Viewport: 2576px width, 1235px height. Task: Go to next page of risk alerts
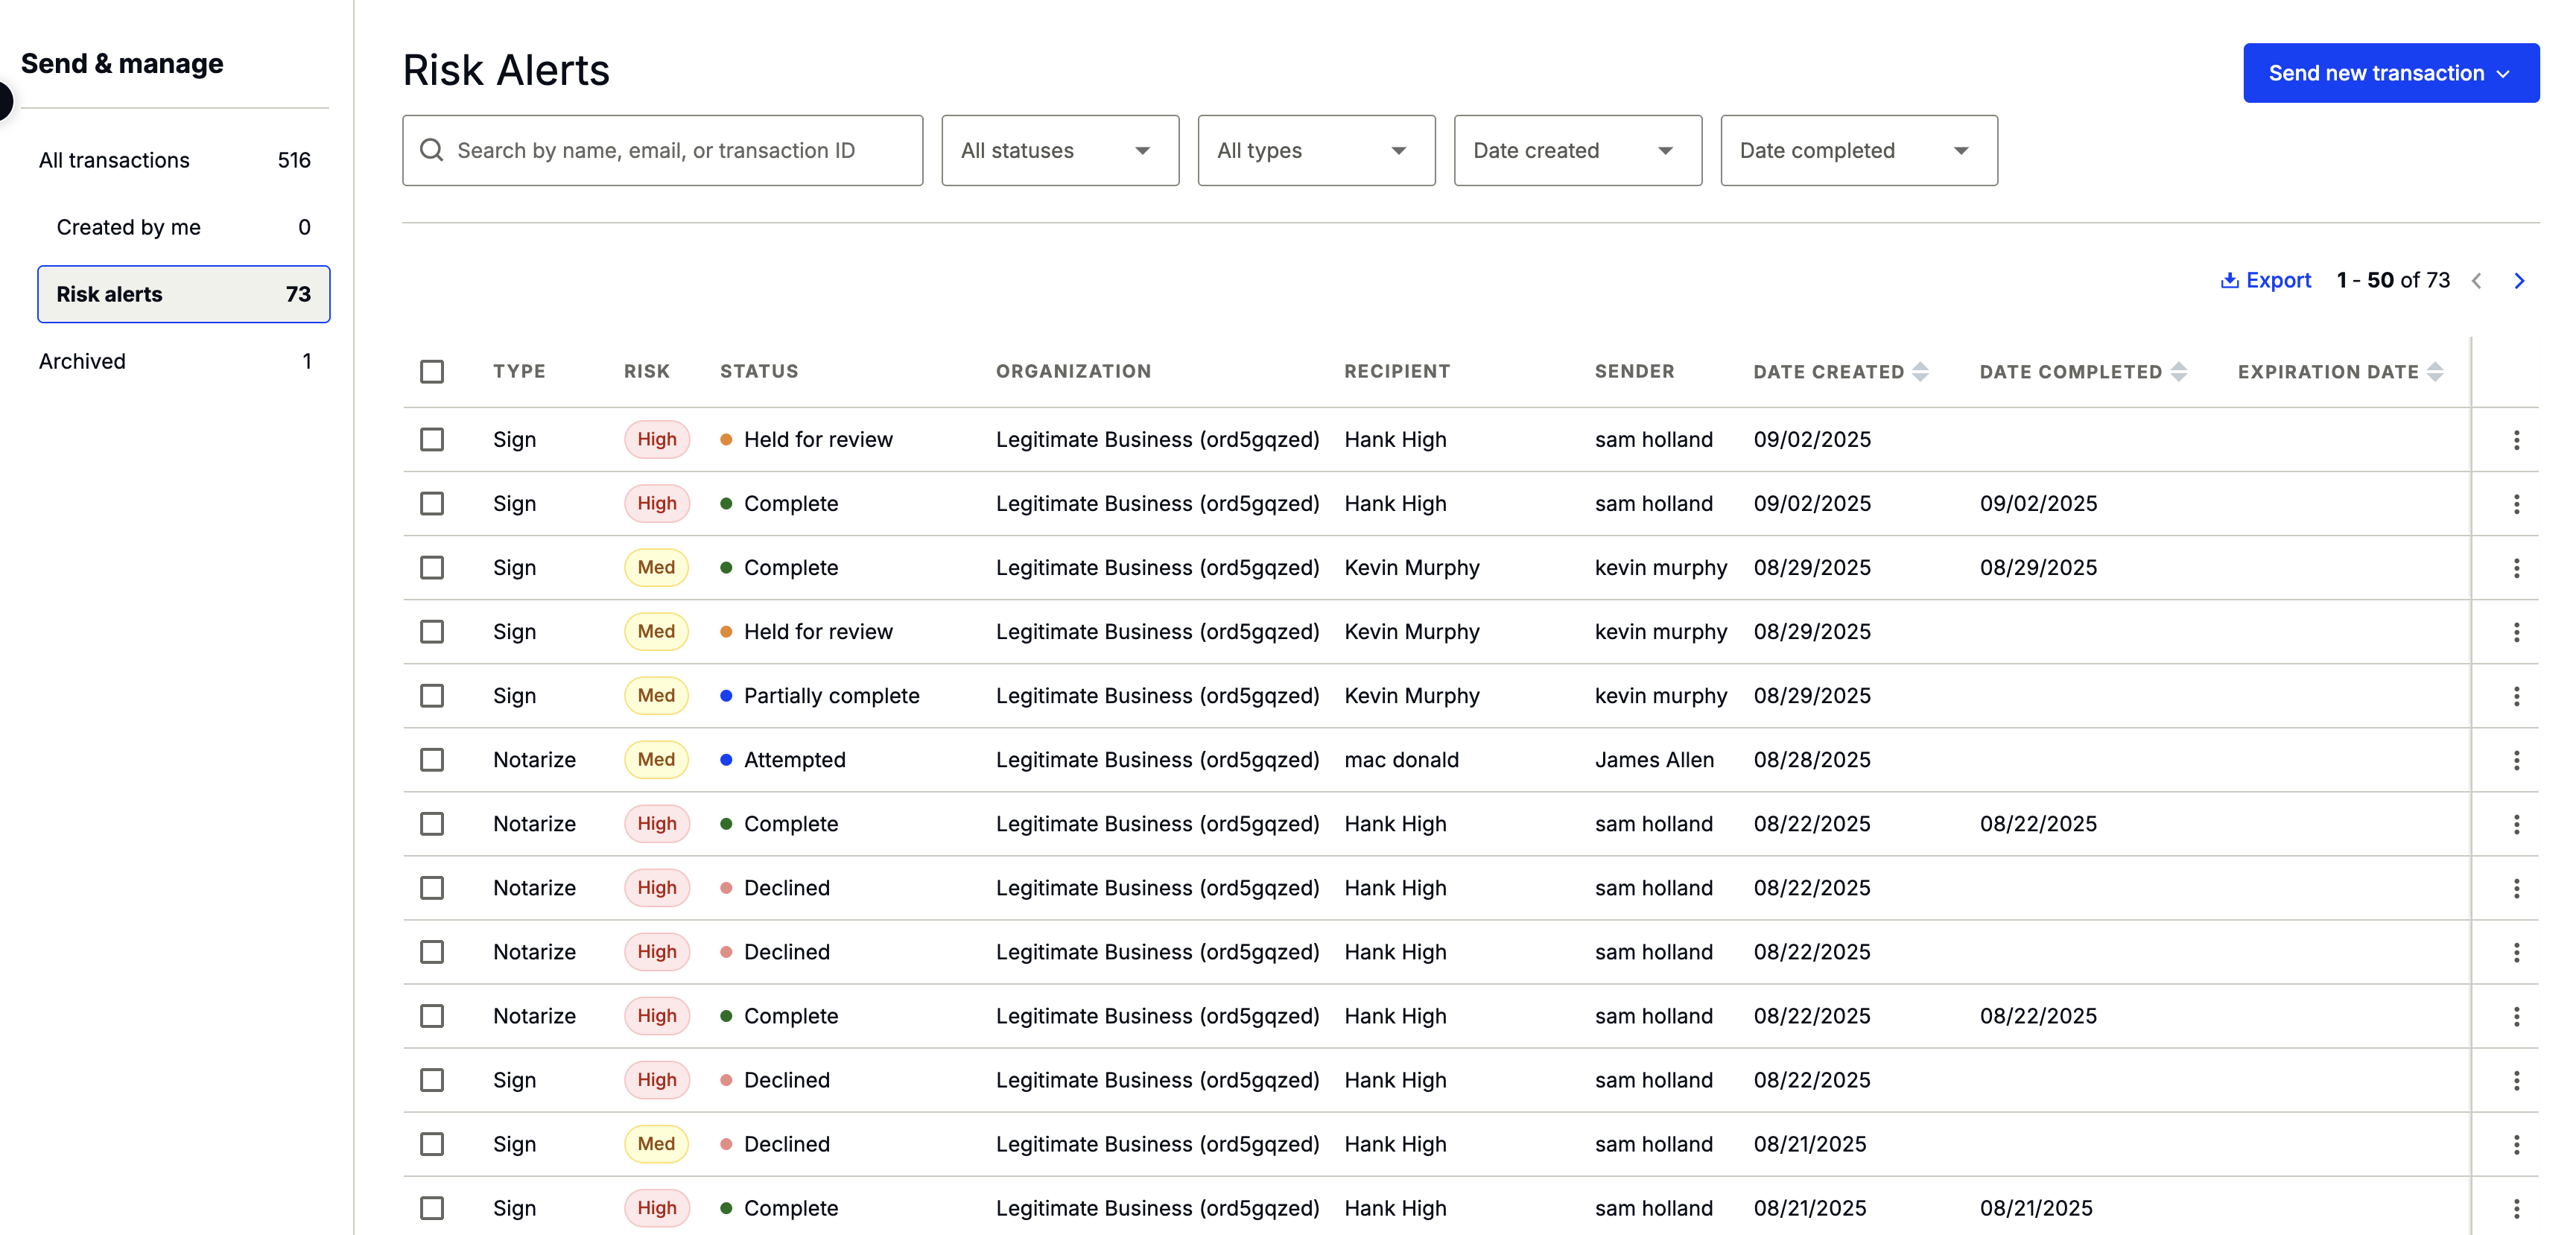[2519, 281]
